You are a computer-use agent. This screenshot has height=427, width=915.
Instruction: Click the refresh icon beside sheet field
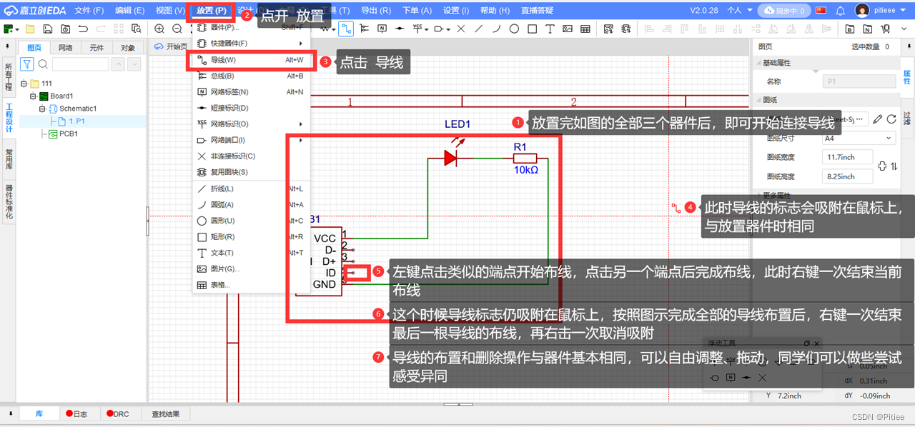(893, 119)
